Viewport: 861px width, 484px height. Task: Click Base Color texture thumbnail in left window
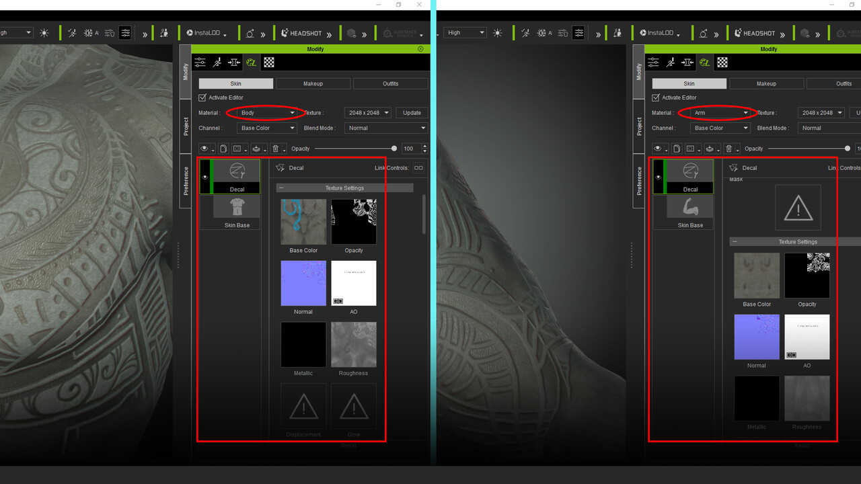[303, 222]
